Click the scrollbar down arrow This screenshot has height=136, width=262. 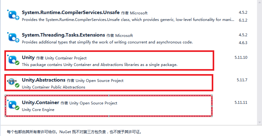tap(260, 123)
